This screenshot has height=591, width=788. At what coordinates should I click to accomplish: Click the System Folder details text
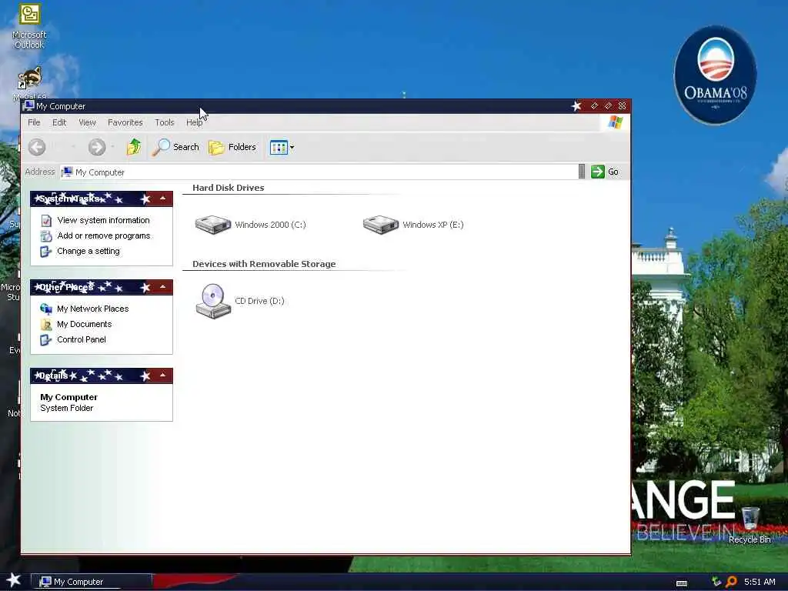coord(66,408)
